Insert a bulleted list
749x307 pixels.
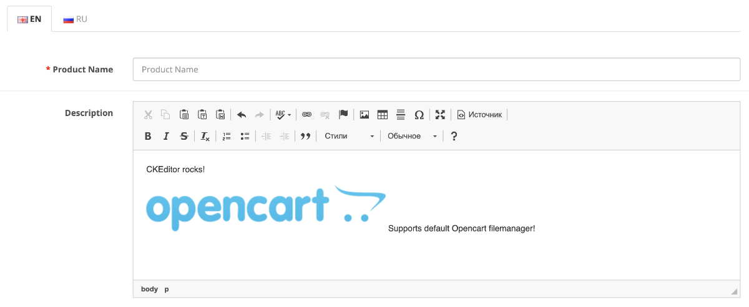245,136
